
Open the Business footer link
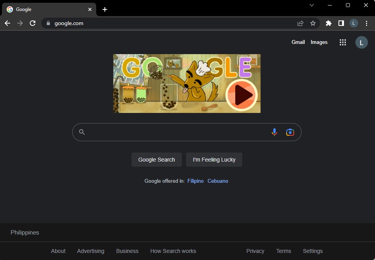(x=127, y=251)
